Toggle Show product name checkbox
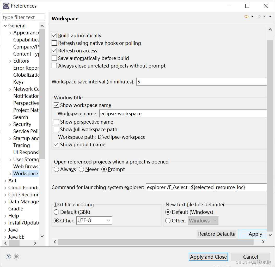The width and height of the screenshot is (275, 267). point(56,144)
